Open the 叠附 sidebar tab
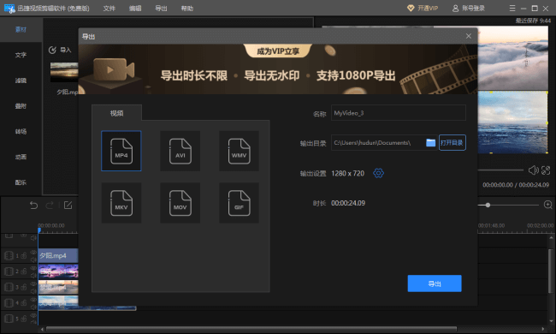The height and width of the screenshot is (334, 556). point(21,106)
